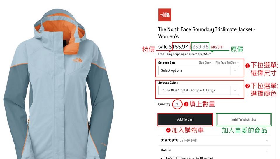The width and height of the screenshot is (280, 159).
Task: Click the Quantity input field
Action: [177, 104]
